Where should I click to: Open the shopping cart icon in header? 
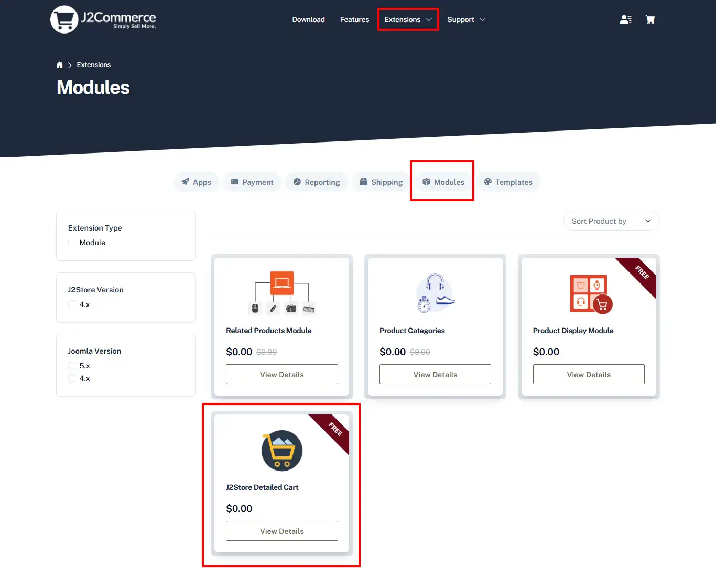point(650,19)
